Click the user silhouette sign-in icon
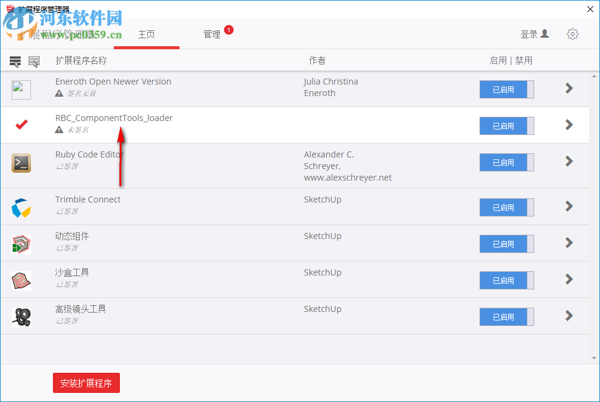The height and width of the screenshot is (402, 600). tap(546, 34)
